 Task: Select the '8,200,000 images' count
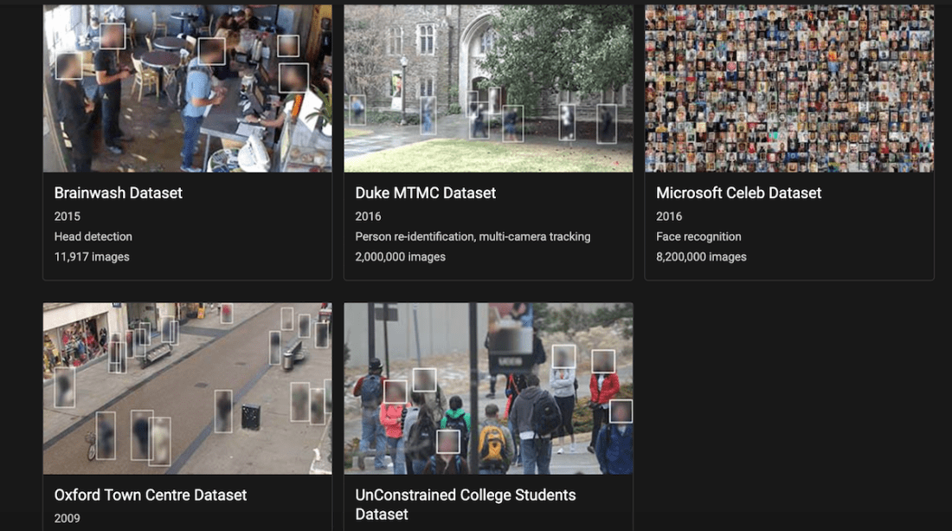tap(701, 257)
